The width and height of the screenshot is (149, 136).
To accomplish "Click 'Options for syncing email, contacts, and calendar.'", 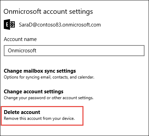I will coord(49,77).
